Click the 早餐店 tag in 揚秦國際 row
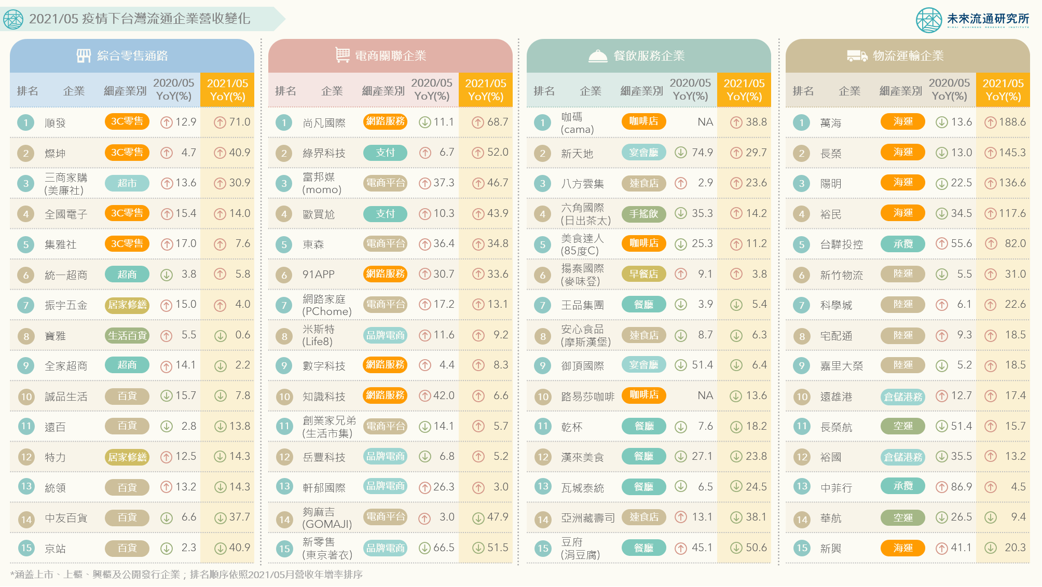 tap(643, 274)
